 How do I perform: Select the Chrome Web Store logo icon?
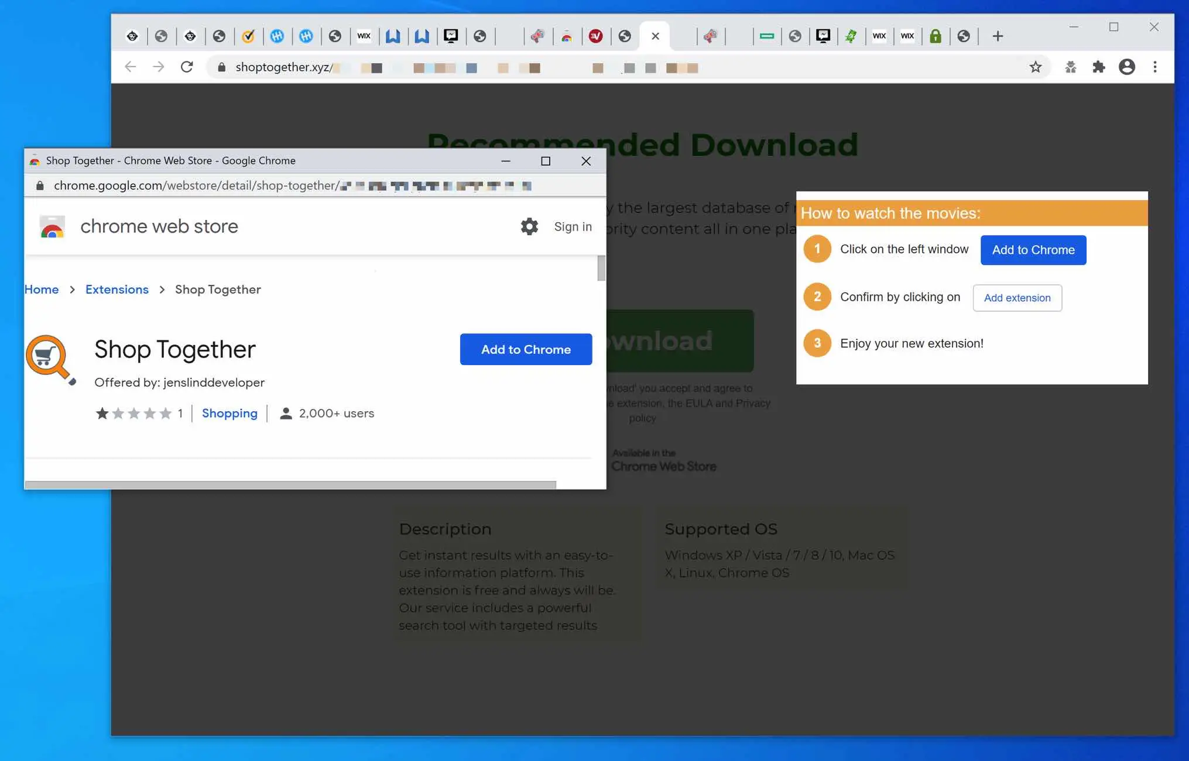[x=51, y=226]
